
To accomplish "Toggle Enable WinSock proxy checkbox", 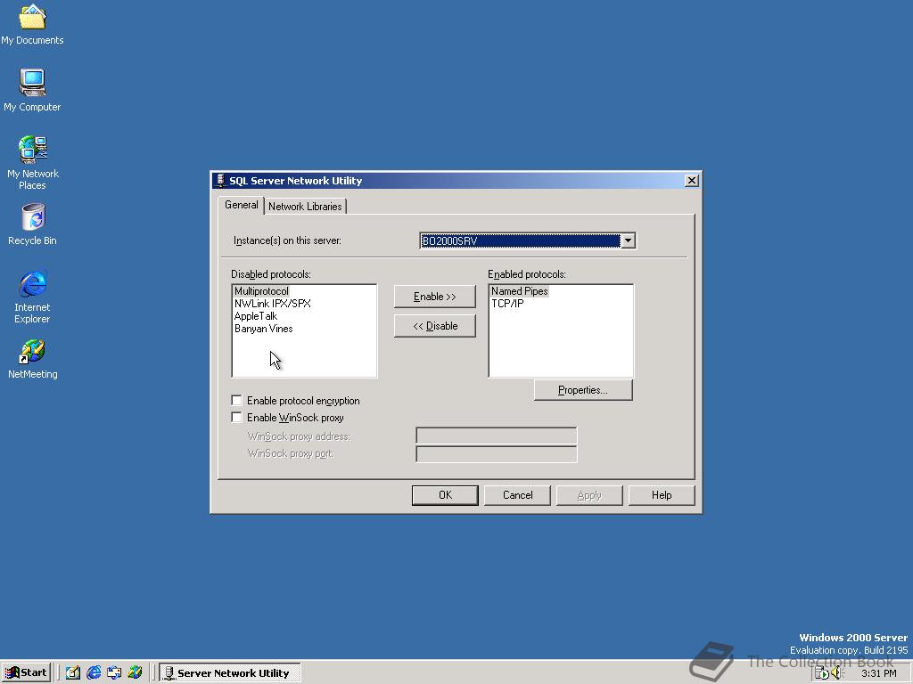I will (x=236, y=417).
